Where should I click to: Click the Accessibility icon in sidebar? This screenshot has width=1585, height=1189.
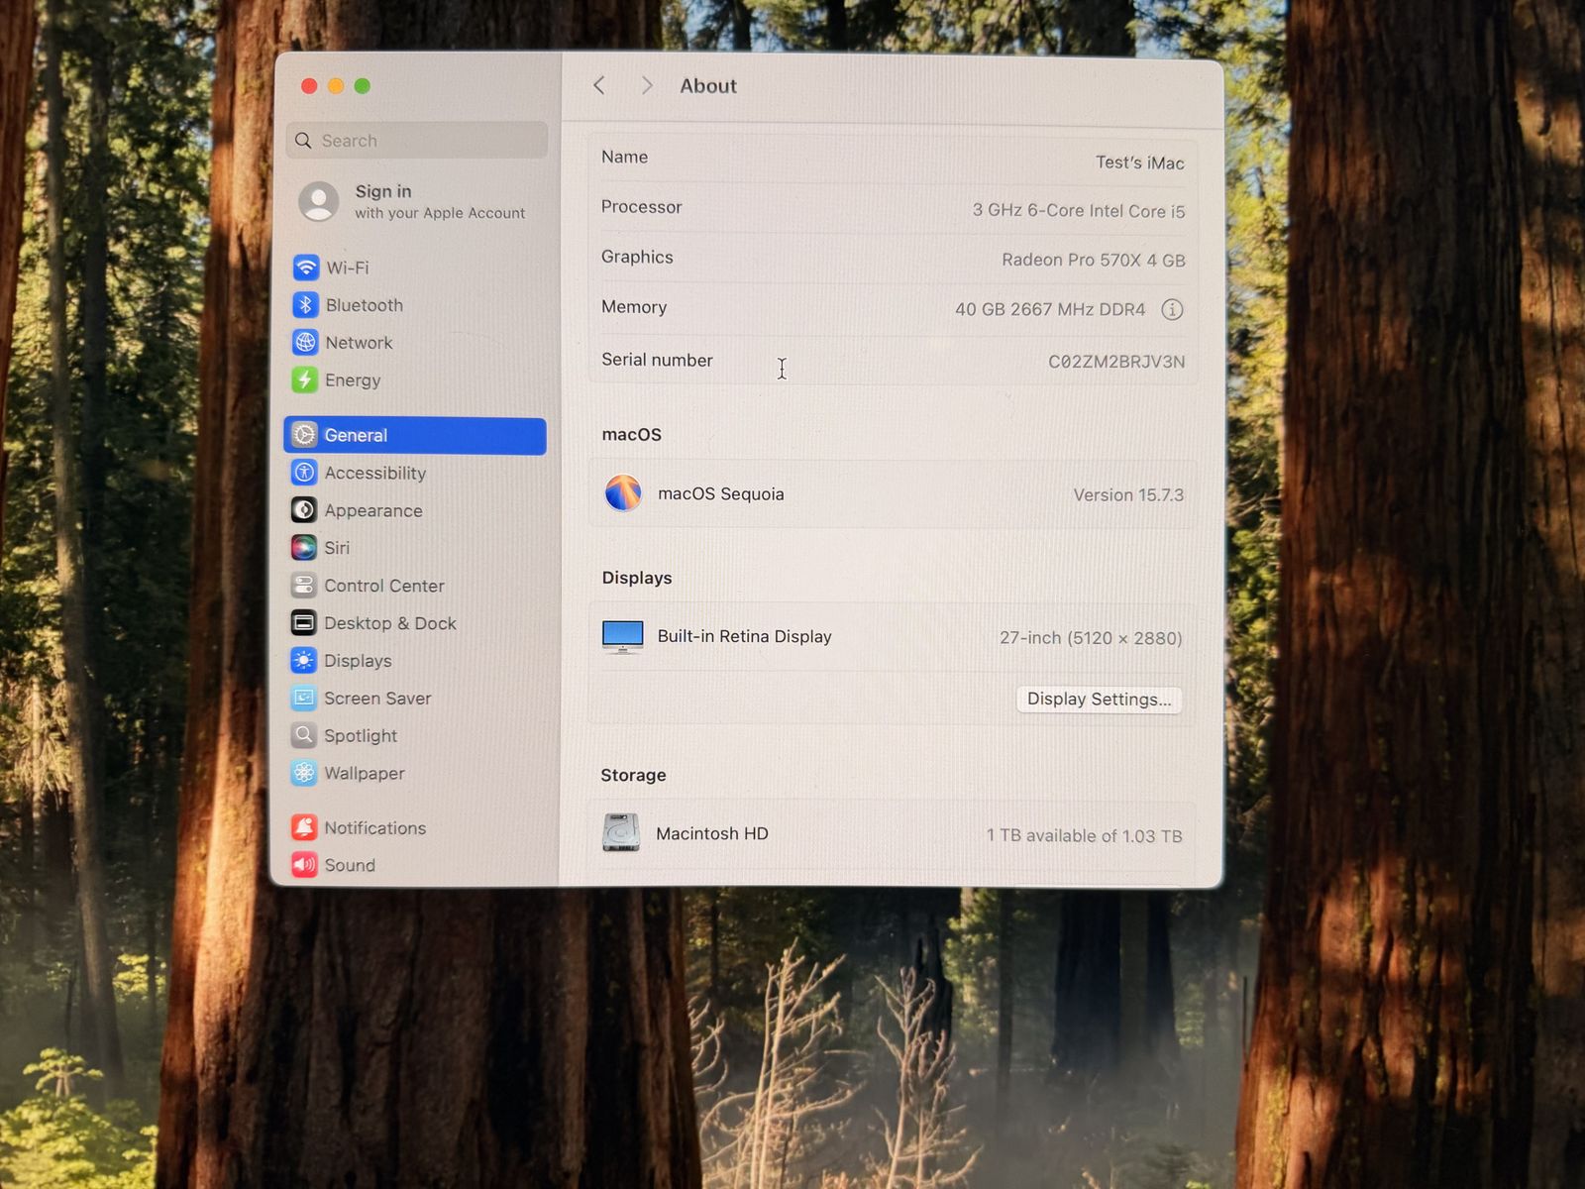[304, 473]
